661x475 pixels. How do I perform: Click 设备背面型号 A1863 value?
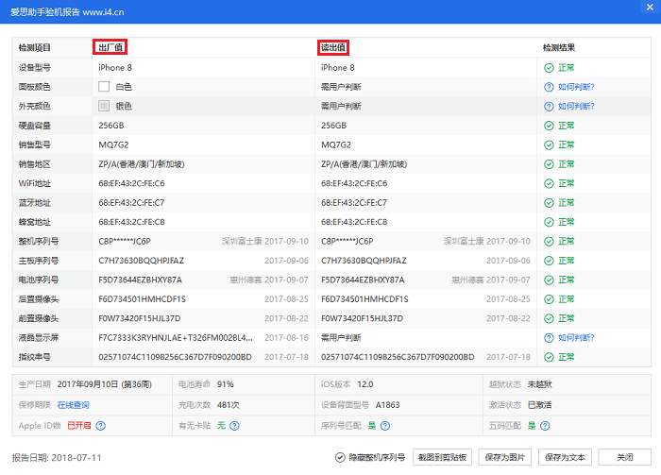[x=387, y=405]
